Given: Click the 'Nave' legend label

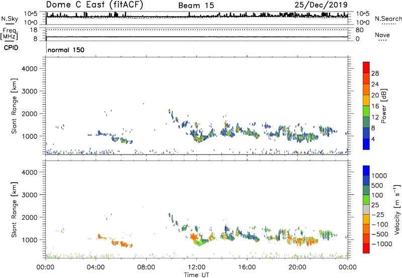Looking at the screenshot, I should (382, 35).
